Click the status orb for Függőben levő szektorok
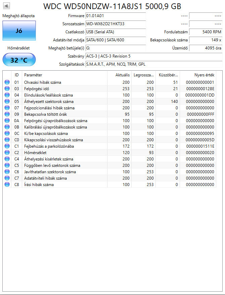This screenshot has width=225, height=295. click(7, 165)
